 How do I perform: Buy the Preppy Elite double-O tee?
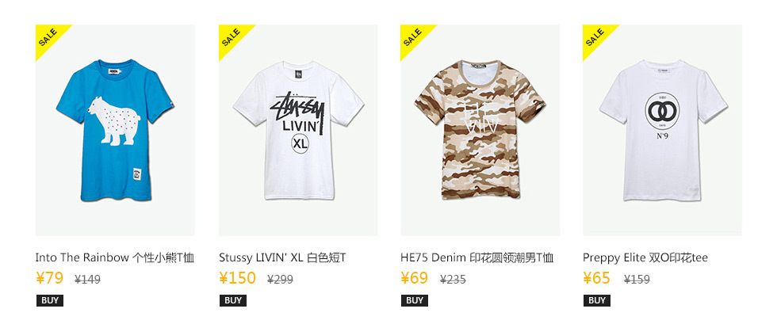coord(597,300)
